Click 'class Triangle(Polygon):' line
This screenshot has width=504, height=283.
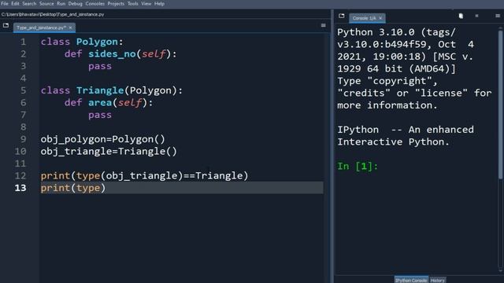[x=112, y=90]
